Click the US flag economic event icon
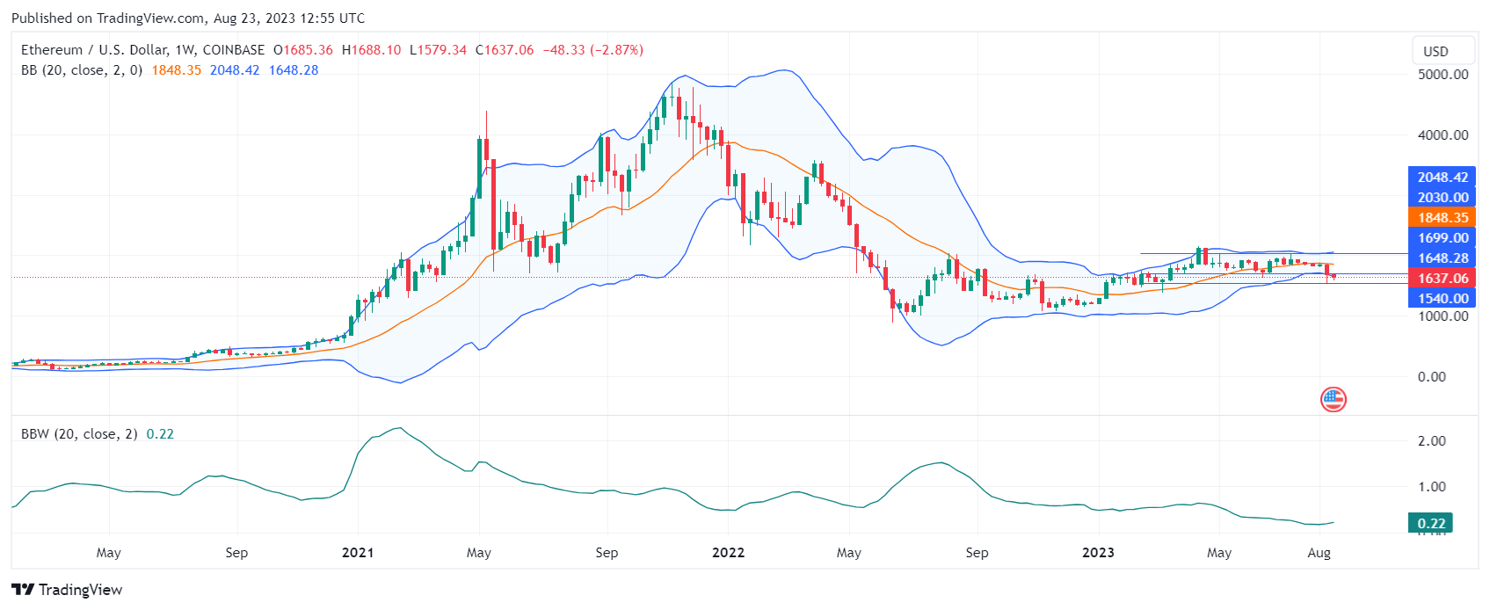This screenshot has width=1490, height=610. pos(1334,400)
